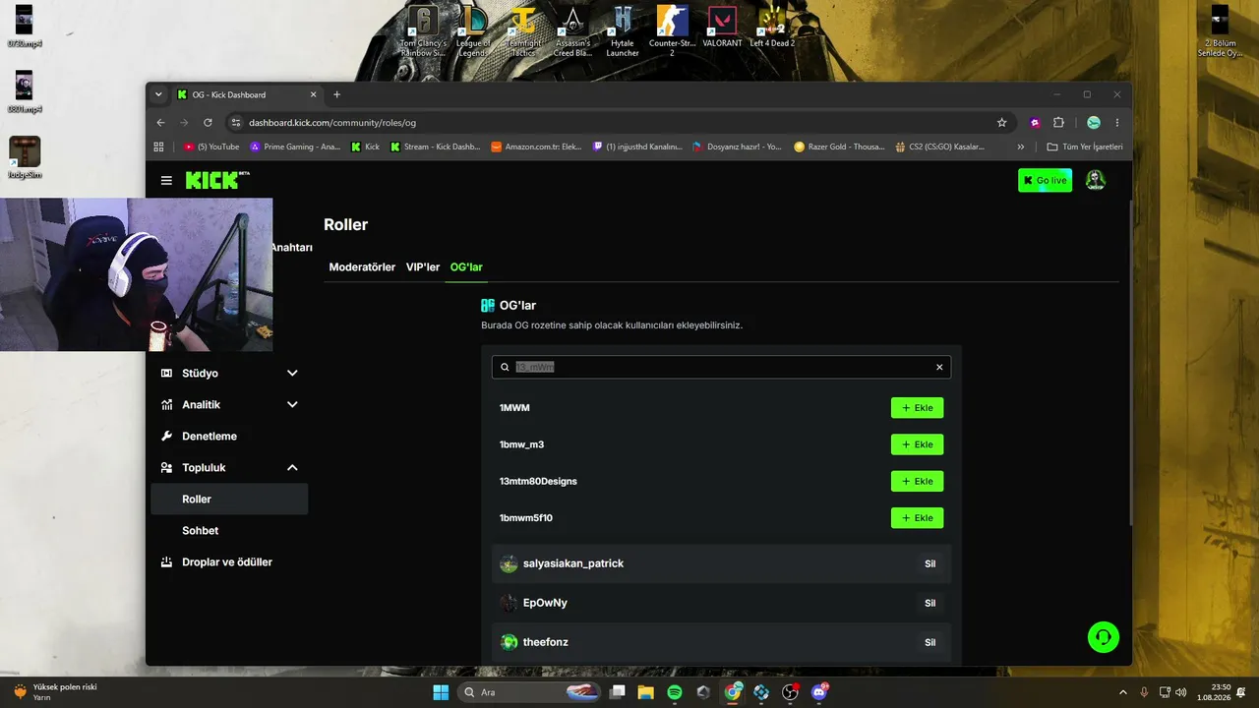1259x708 pixels.
Task: Remove theefonz with Sil
Action: tap(929, 642)
